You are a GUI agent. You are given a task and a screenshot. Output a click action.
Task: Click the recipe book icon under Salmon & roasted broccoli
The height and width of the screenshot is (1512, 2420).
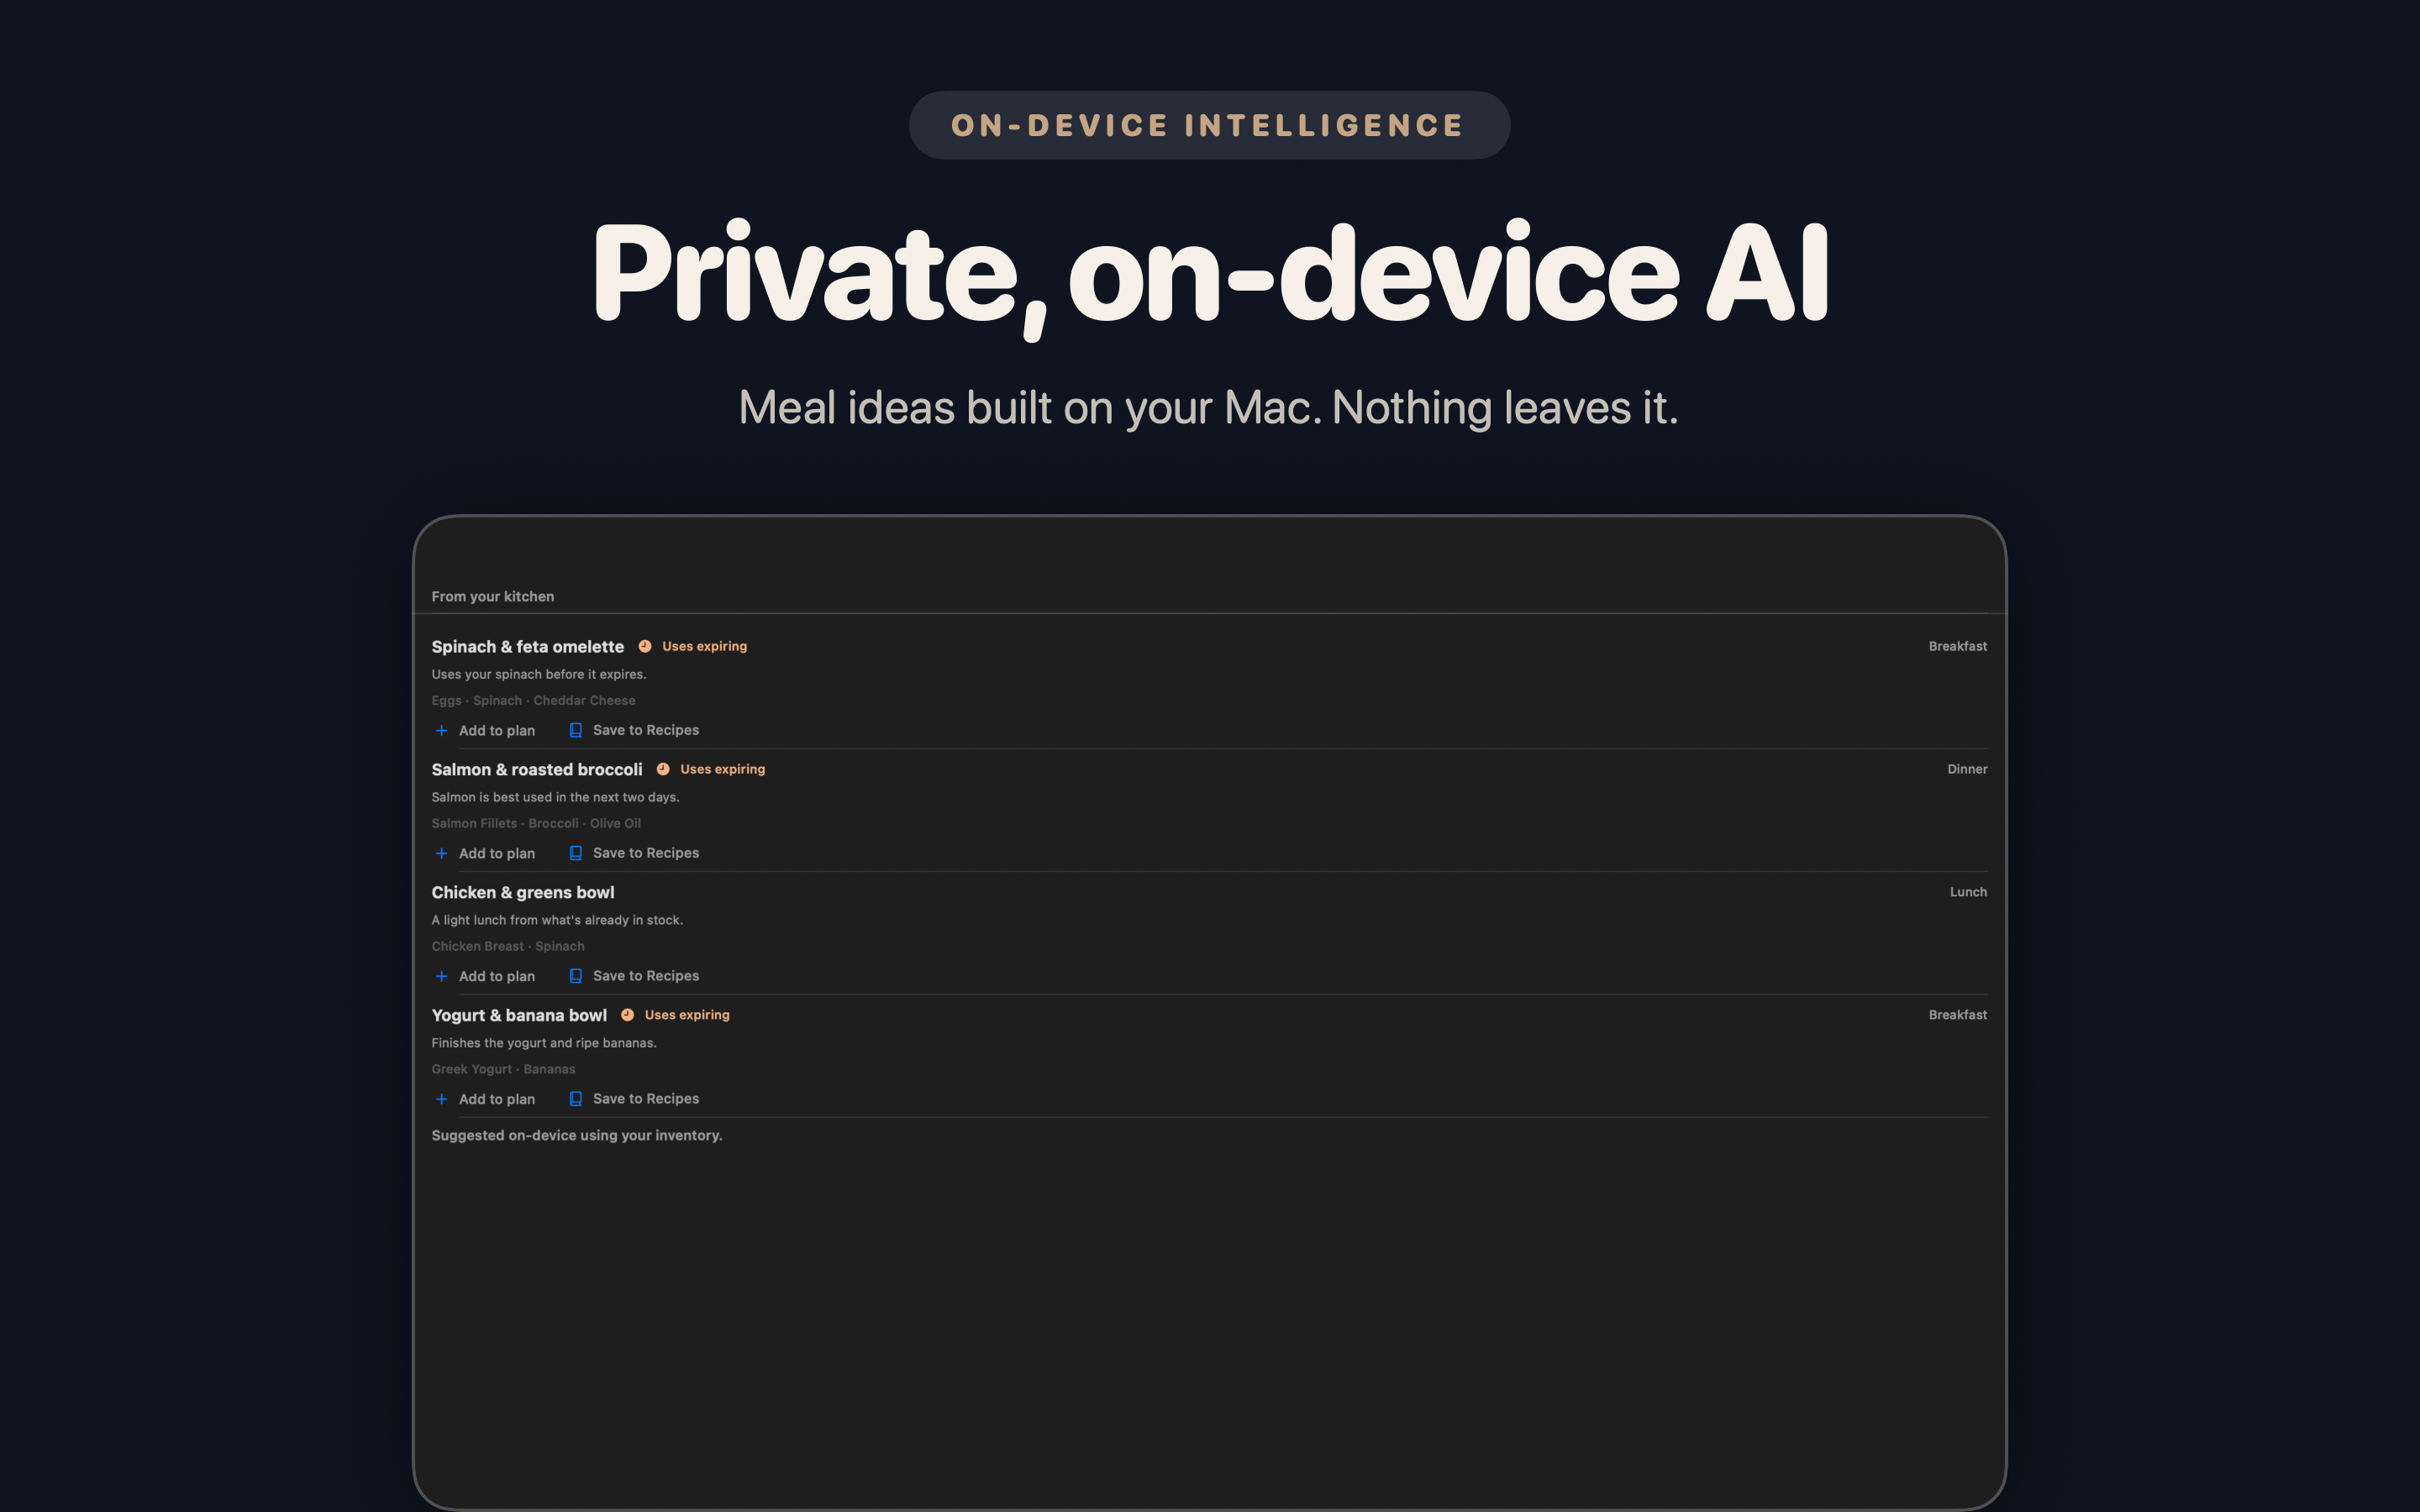pos(576,854)
